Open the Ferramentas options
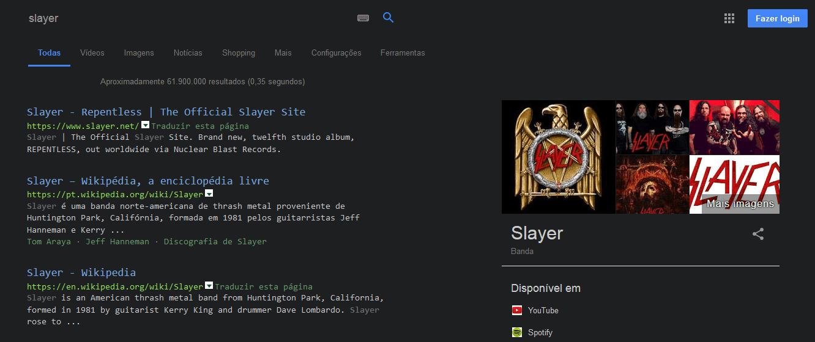The width and height of the screenshot is (815, 342). (403, 53)
